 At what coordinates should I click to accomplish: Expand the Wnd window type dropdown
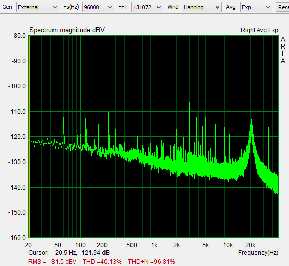click(202, 7)
